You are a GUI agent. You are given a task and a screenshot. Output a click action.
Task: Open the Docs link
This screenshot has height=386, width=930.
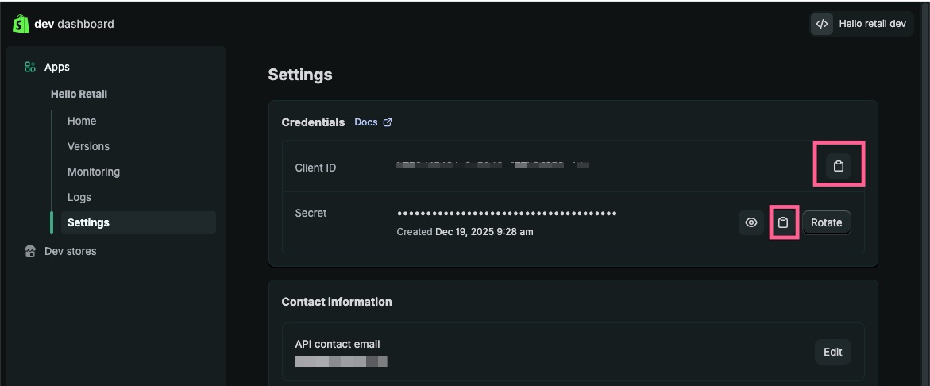tap(366, 122)
